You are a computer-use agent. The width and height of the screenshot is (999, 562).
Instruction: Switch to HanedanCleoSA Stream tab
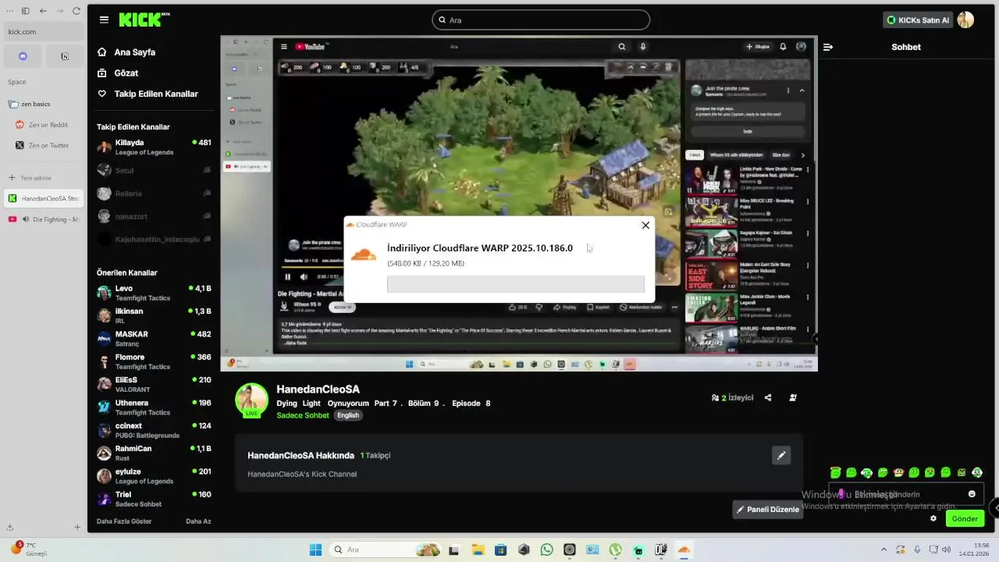pyautogui.click(x=44, y=199)
